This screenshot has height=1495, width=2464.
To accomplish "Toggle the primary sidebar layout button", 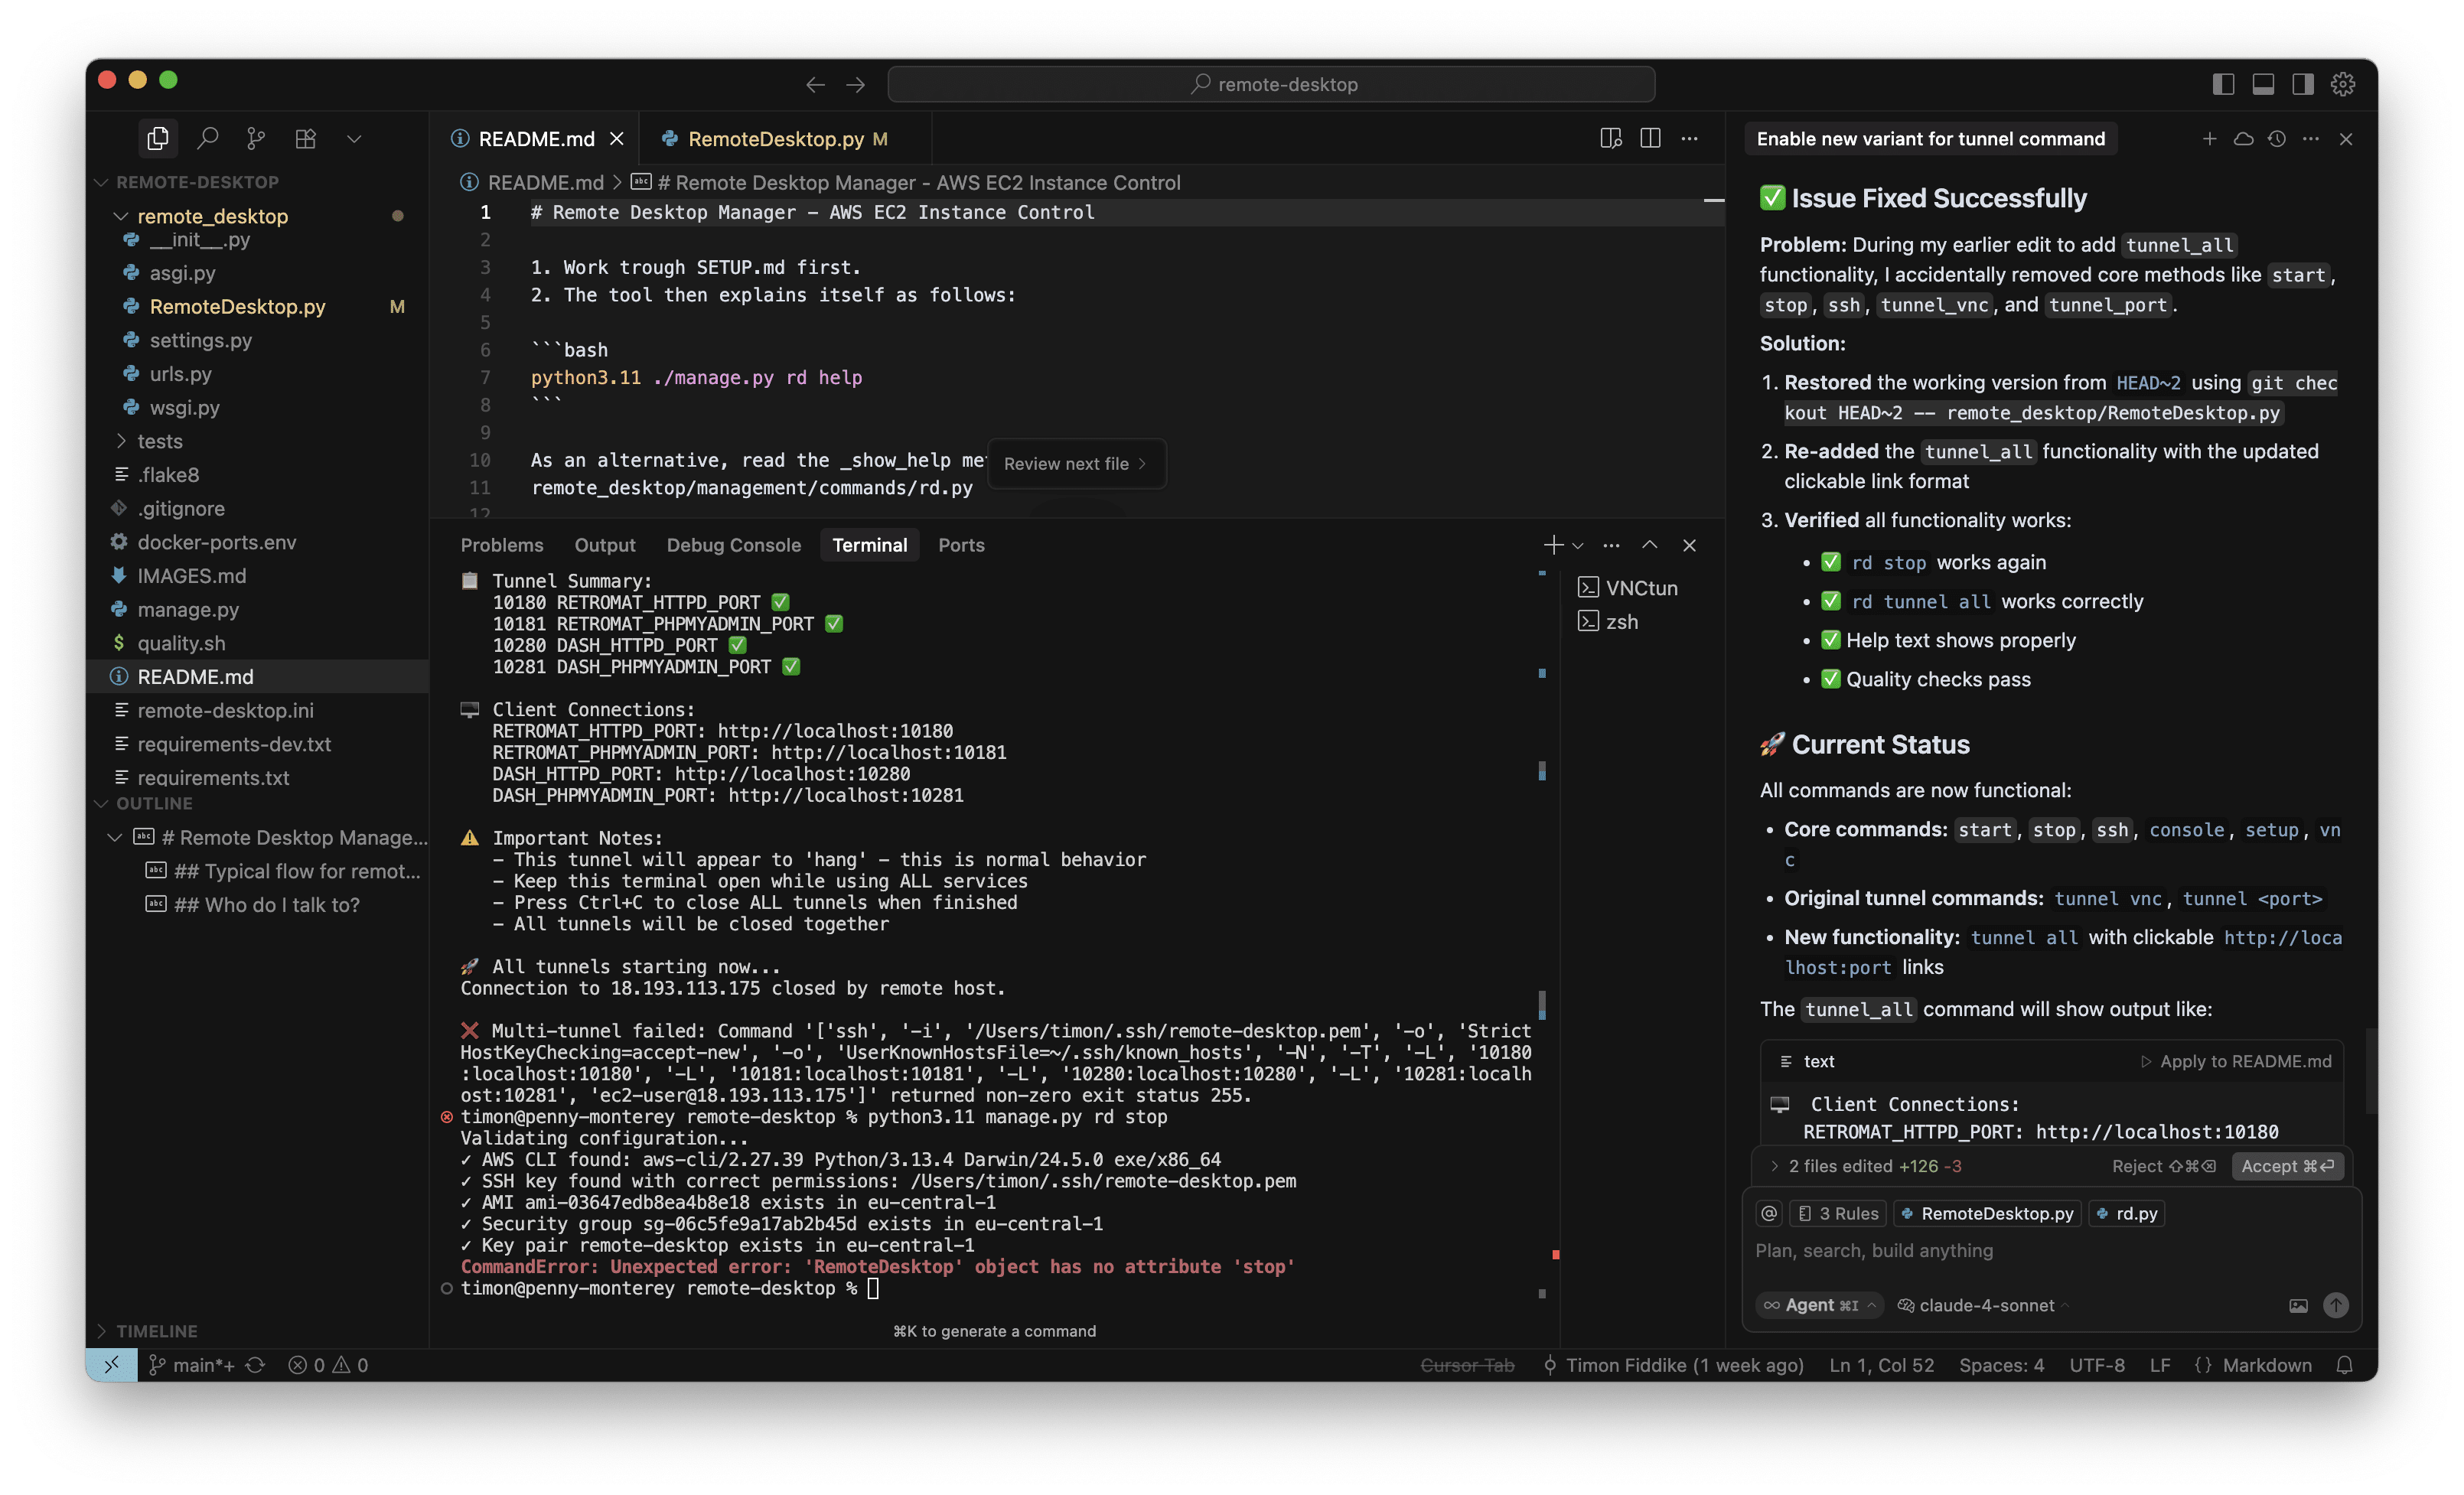I will coord(2223,84).
